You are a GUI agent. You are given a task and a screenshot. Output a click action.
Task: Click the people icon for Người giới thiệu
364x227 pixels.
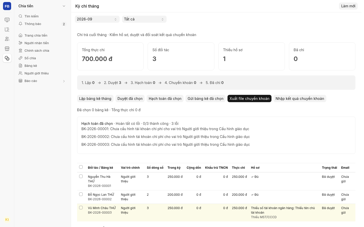[x=20, y=73]
